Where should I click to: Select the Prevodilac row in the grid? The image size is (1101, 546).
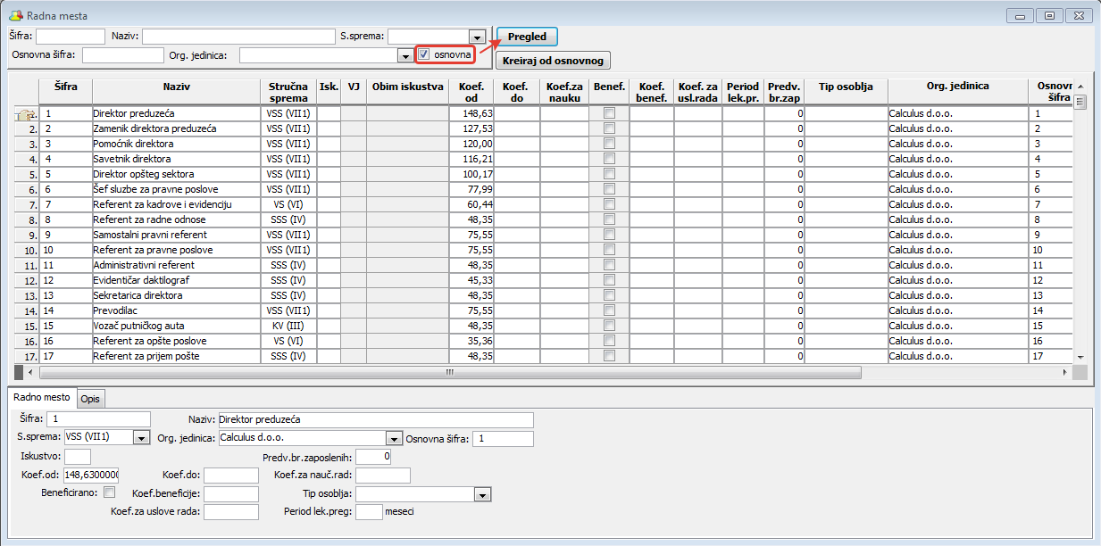click(176, 311)
